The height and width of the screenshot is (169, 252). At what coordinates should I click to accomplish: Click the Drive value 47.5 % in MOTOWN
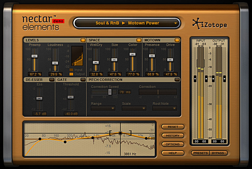[171, 74]
